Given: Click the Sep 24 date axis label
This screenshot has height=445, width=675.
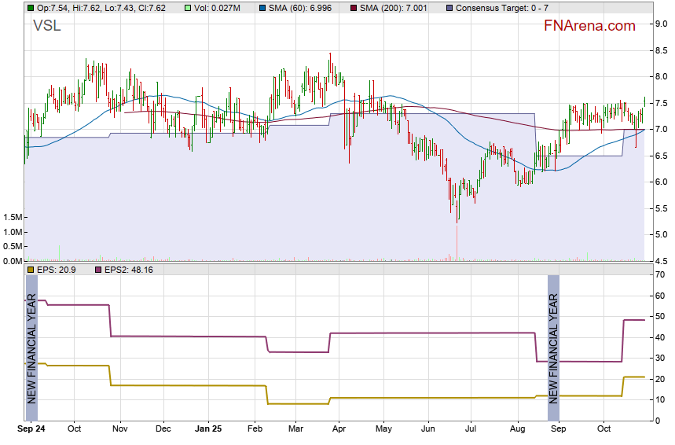Looking at the screenshot, I should point(31,429).
